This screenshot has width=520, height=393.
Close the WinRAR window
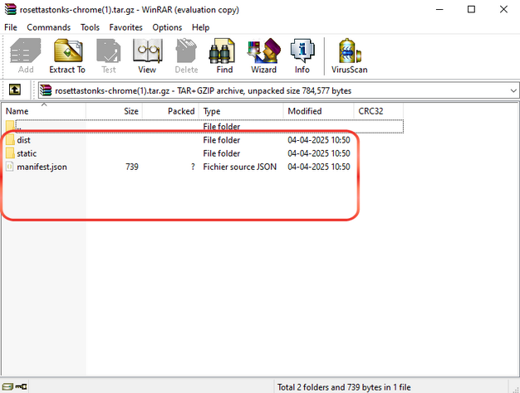[503, 9]
